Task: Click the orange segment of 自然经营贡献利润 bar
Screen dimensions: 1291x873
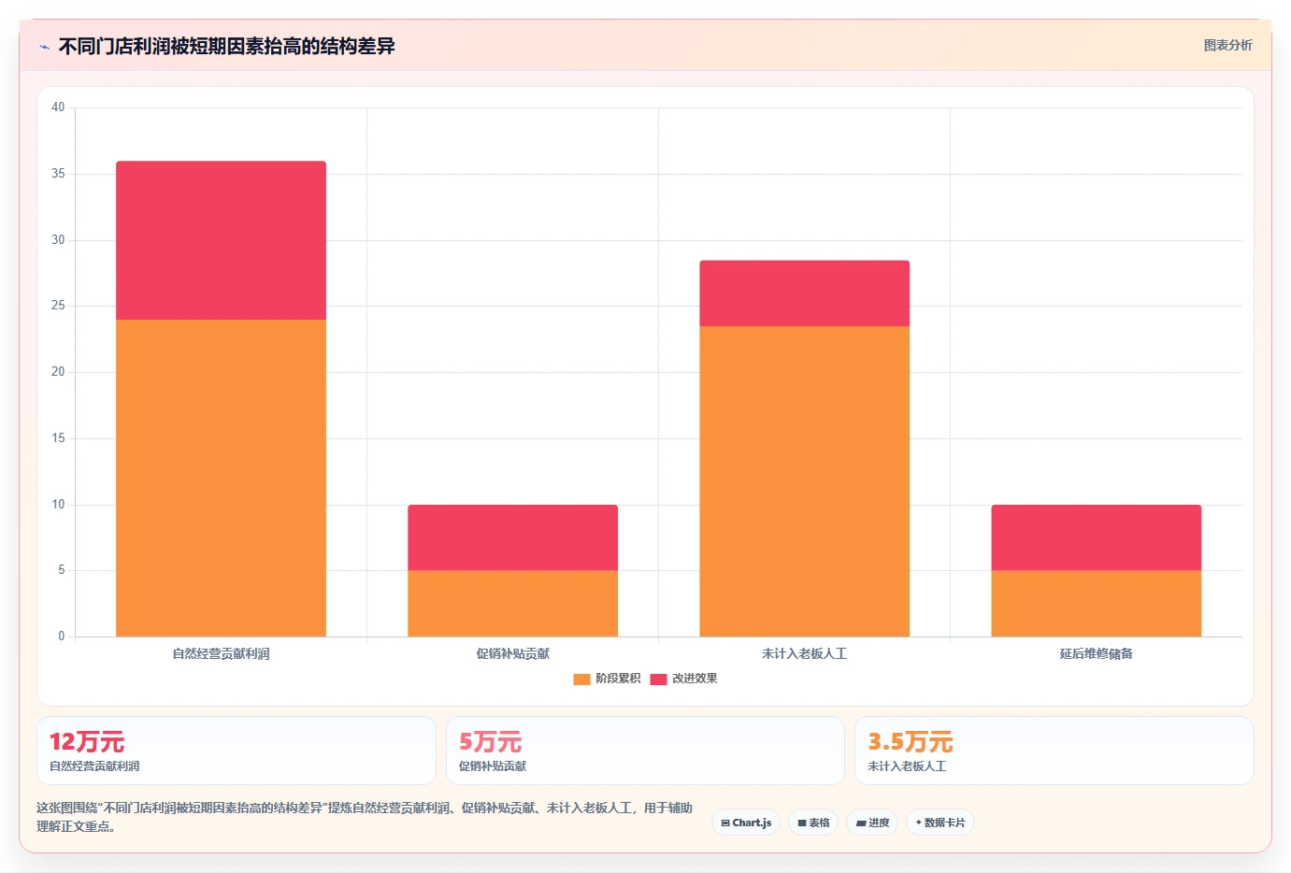Action: (x=221, y=478)
